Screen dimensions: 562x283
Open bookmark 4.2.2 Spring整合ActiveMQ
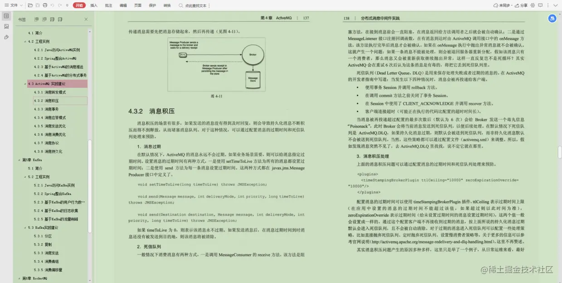click(55, 58)
